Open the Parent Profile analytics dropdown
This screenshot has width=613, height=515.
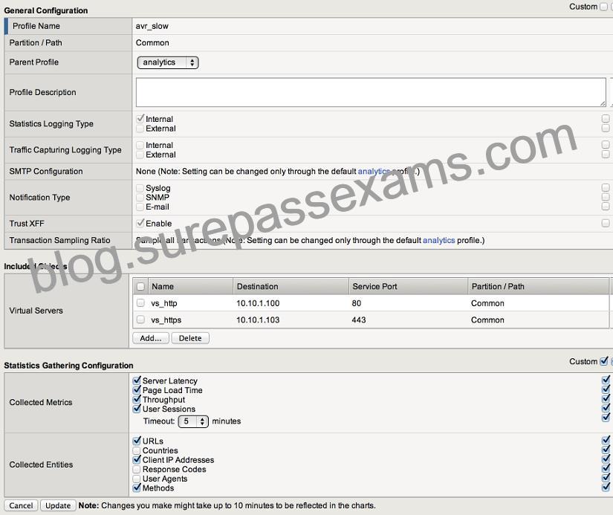tap(168, 62)
